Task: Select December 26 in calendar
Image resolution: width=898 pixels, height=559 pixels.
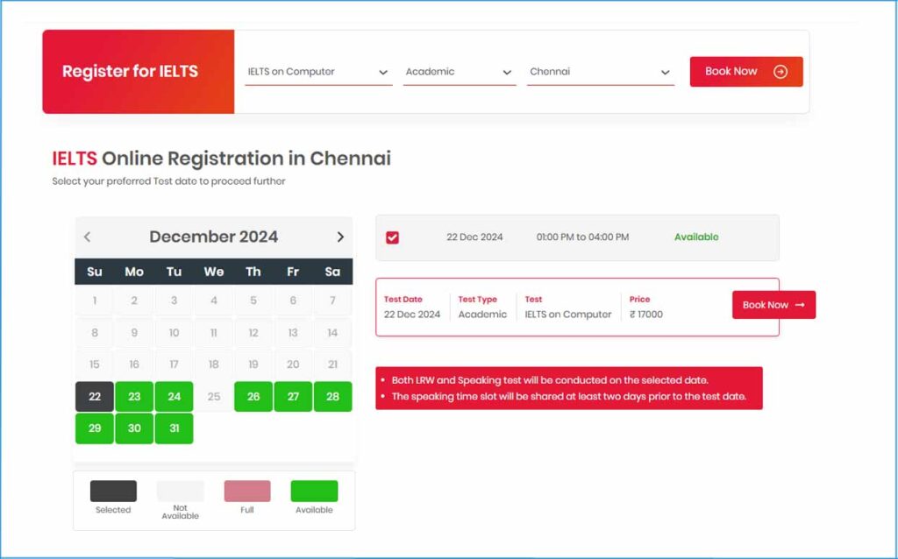Action: tap(253, 397)
